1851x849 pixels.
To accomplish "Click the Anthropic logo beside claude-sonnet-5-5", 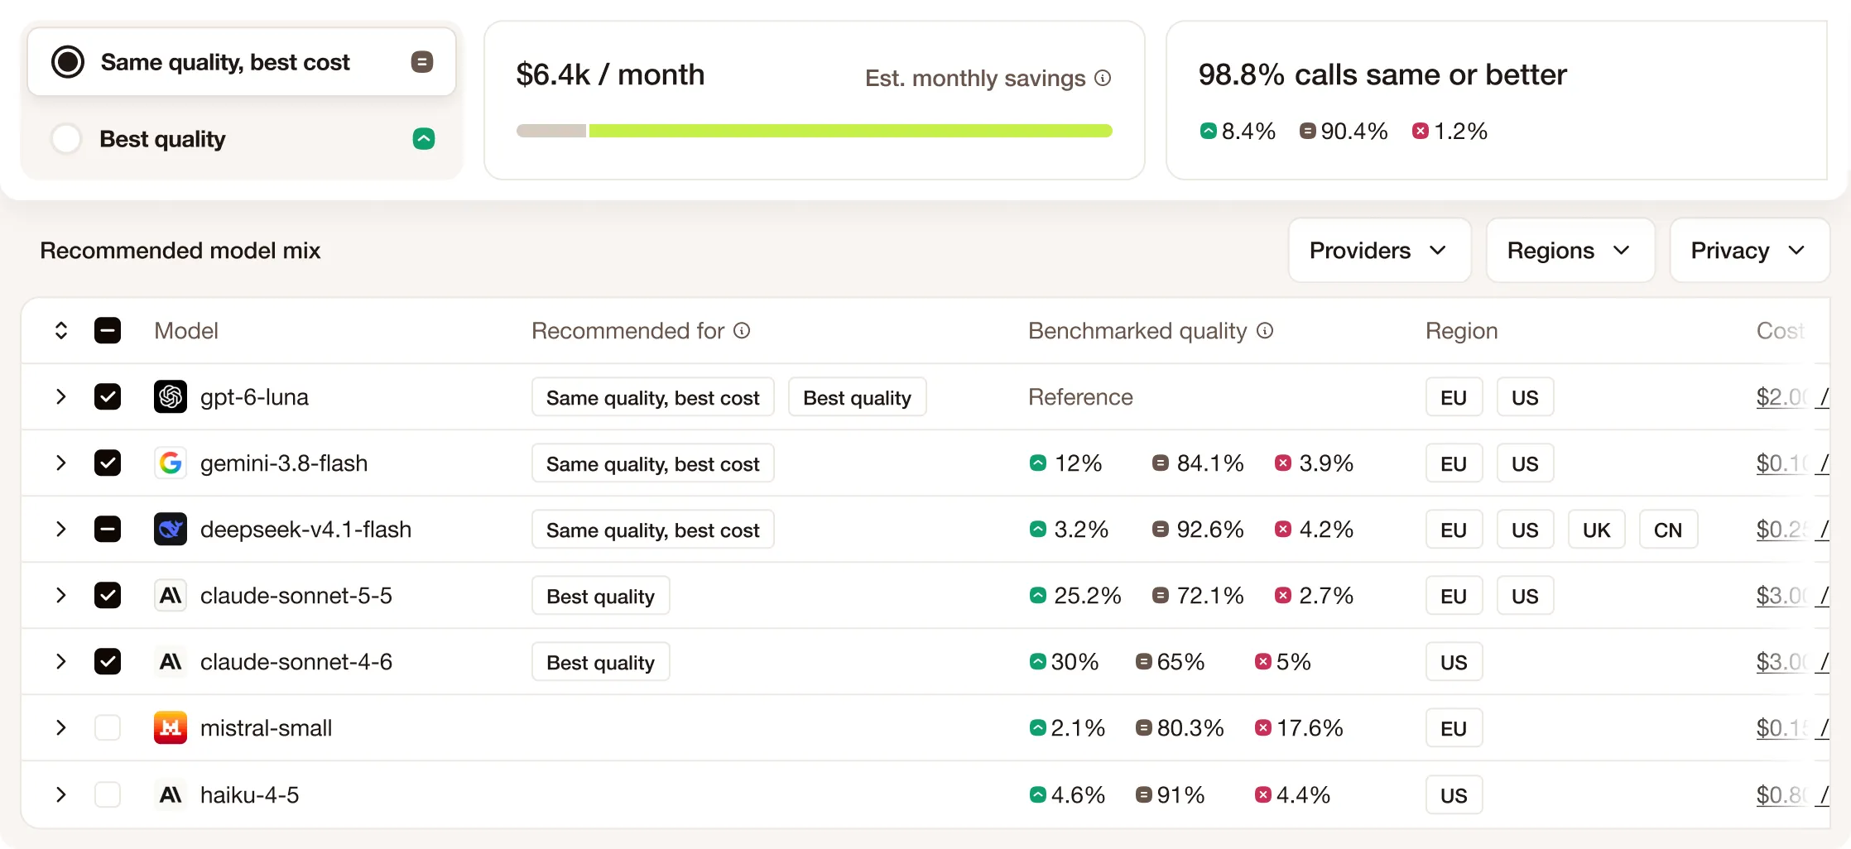I will [171, 596].
